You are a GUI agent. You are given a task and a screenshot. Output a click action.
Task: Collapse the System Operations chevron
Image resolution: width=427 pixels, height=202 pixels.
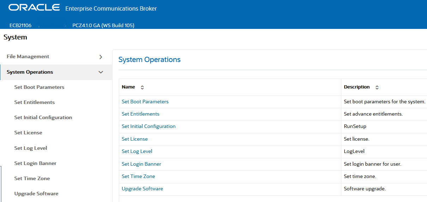101,72
